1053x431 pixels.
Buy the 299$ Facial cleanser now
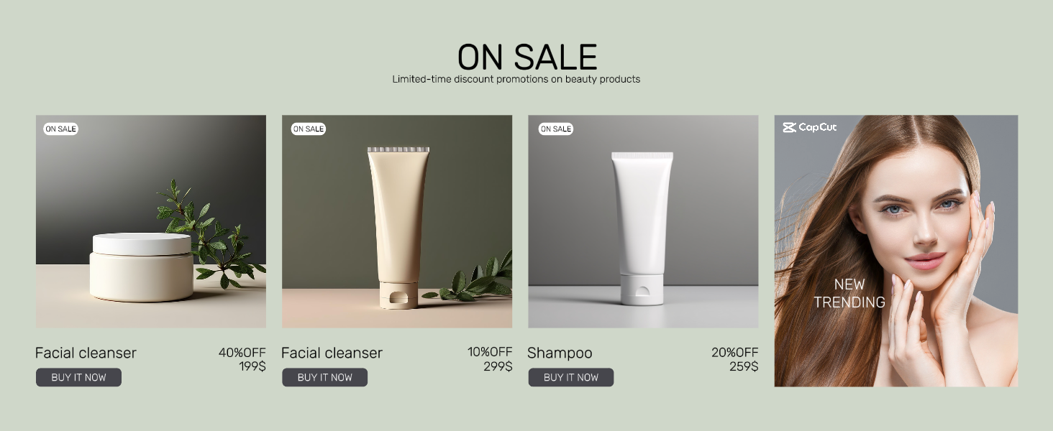click(325, 377)
